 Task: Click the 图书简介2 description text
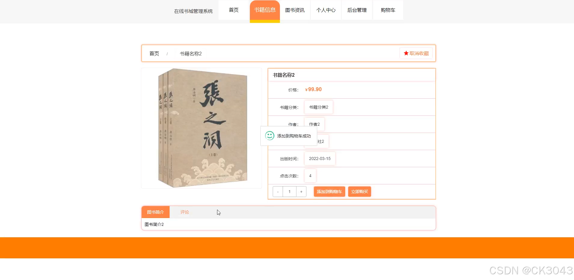click(x=154, y=224)
